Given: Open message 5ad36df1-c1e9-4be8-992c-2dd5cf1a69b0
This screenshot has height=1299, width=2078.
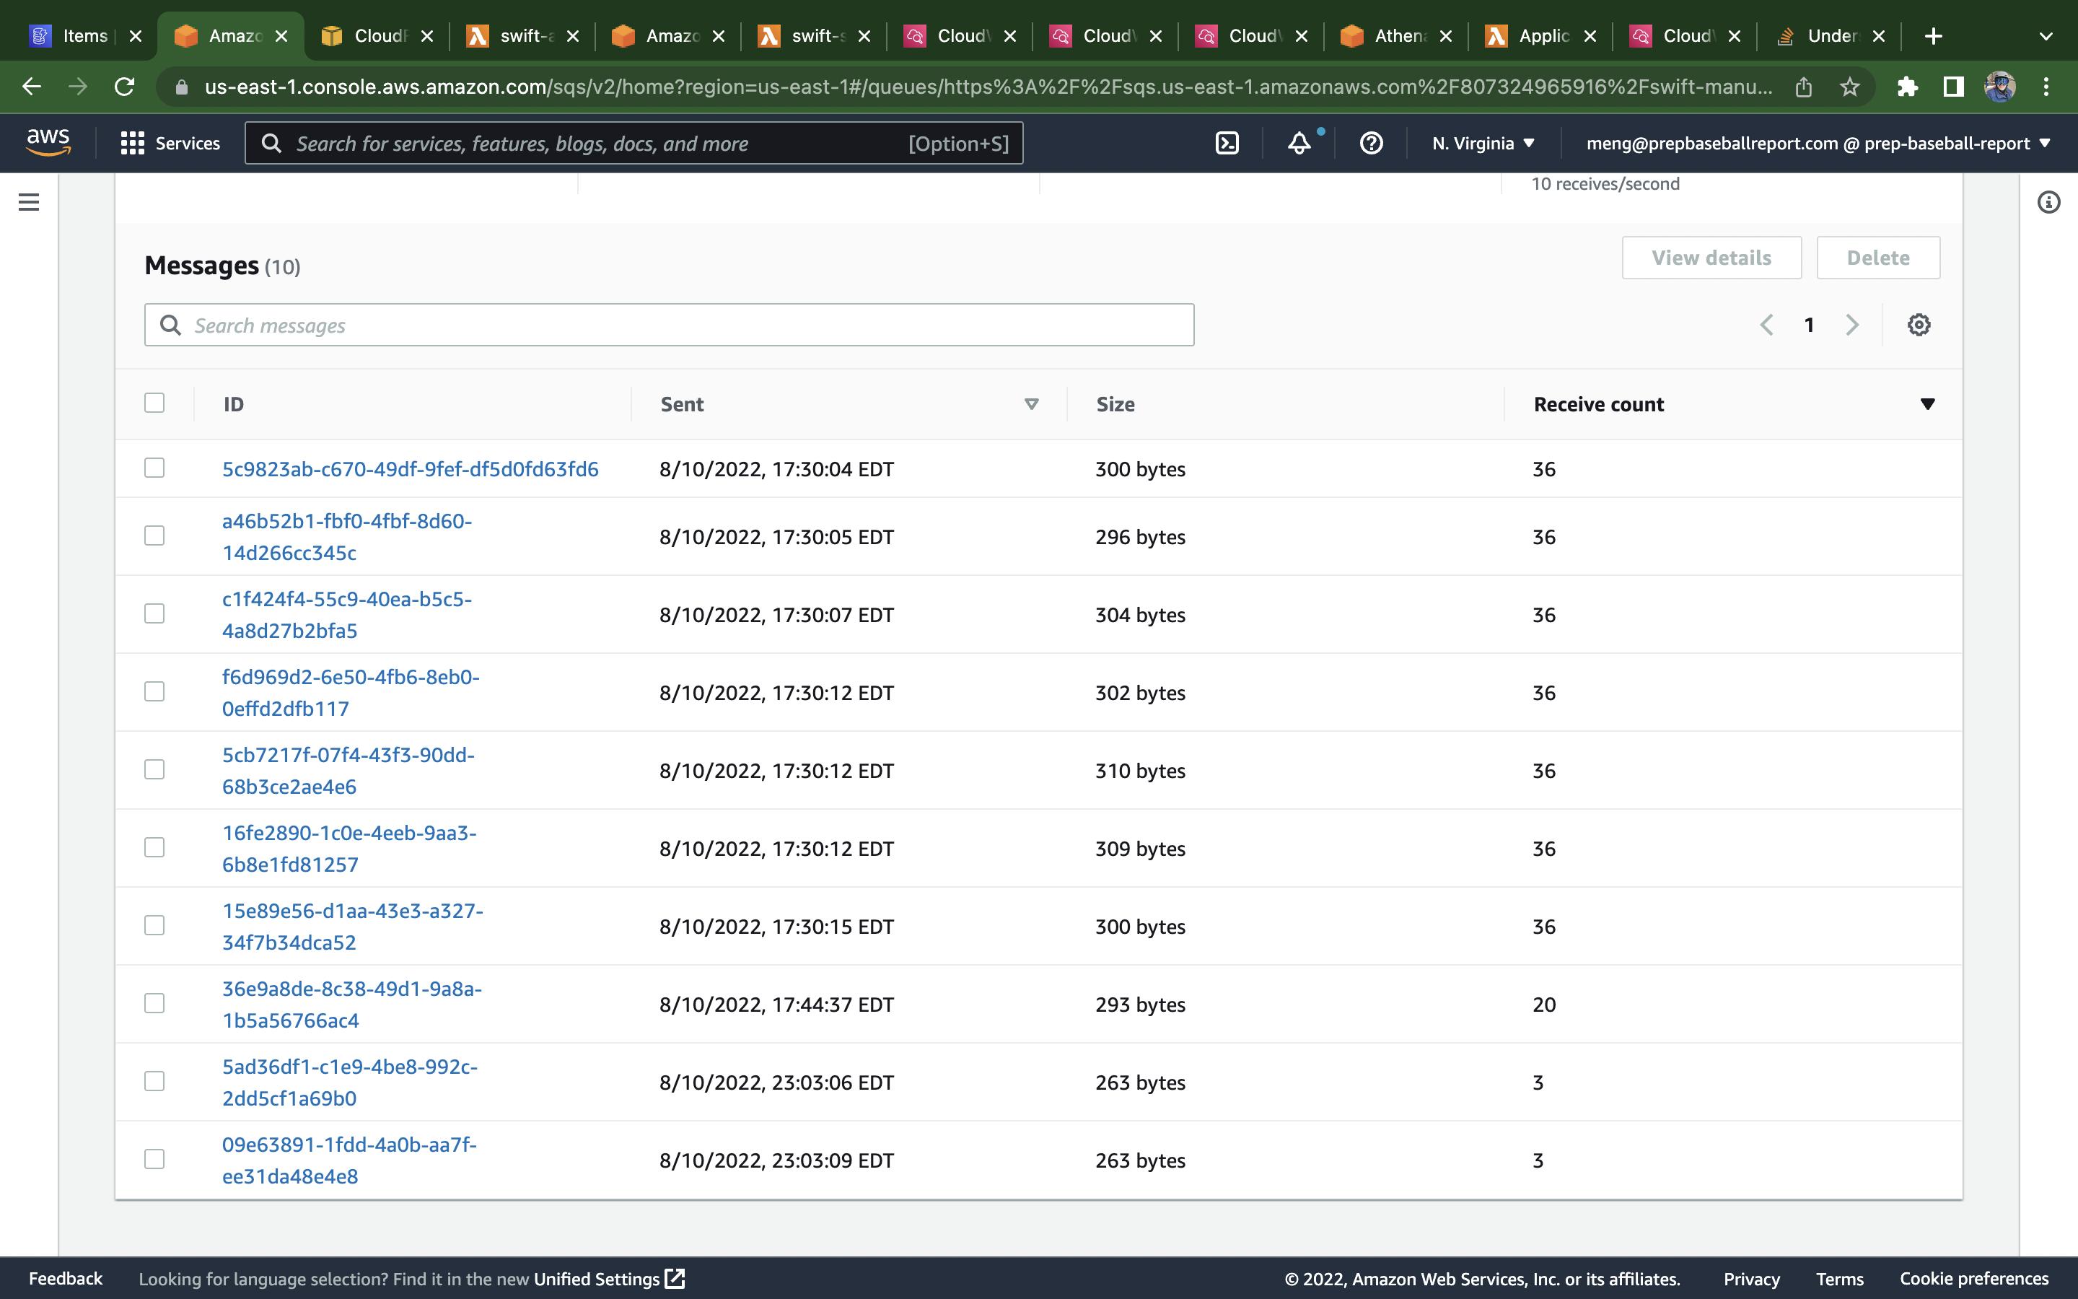Looking at the screenshot, I should pyautogui.click(x=351, y=1082).
